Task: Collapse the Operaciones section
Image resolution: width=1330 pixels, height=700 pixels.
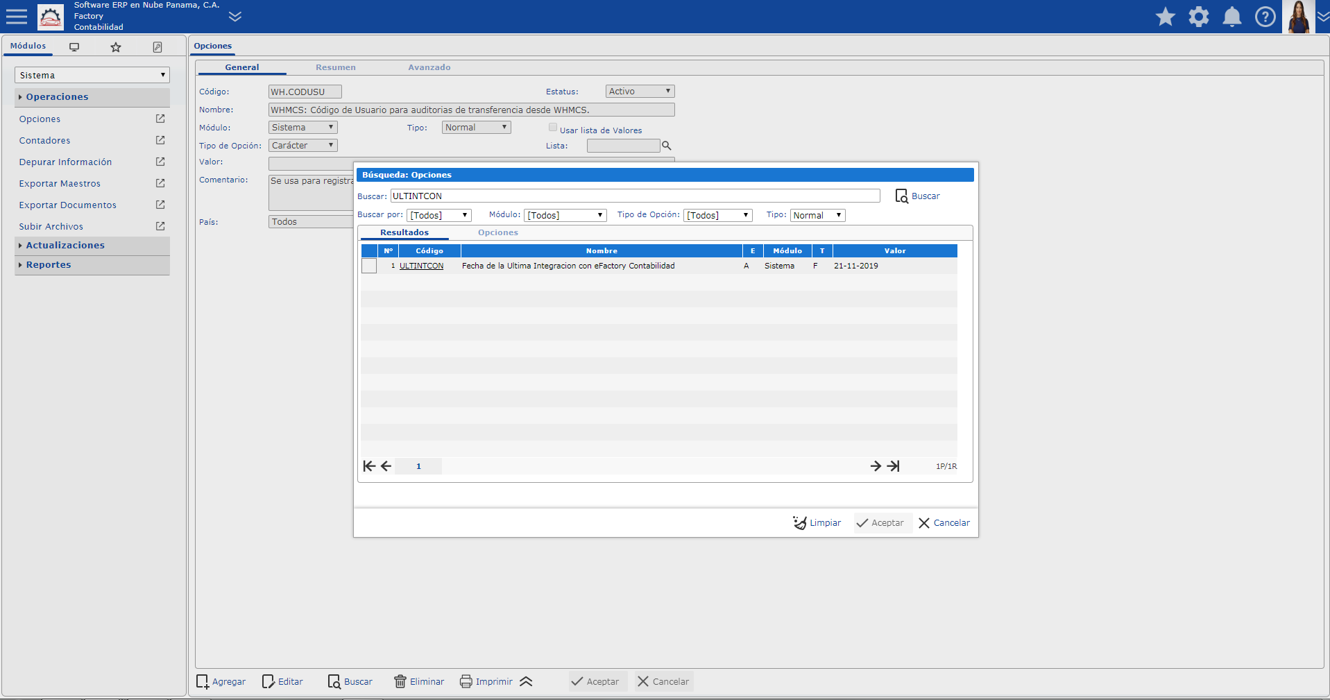Action: point(92,97)
